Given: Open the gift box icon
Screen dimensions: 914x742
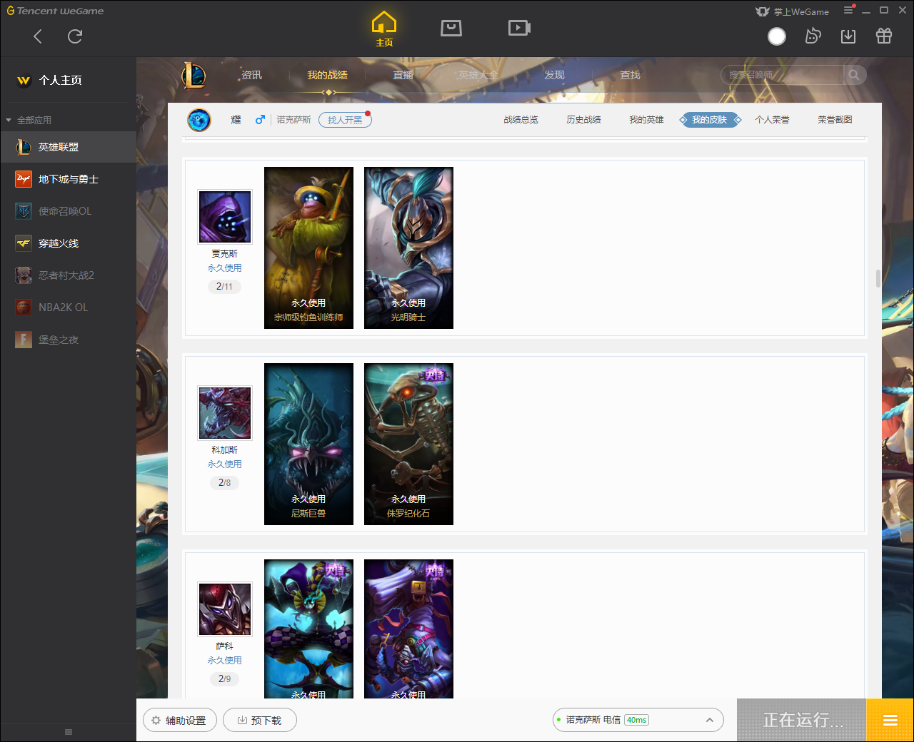Looking at the screenshot, I should 884,36.
